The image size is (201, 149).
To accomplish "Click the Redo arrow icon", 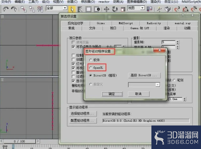I will coord(14,9).
